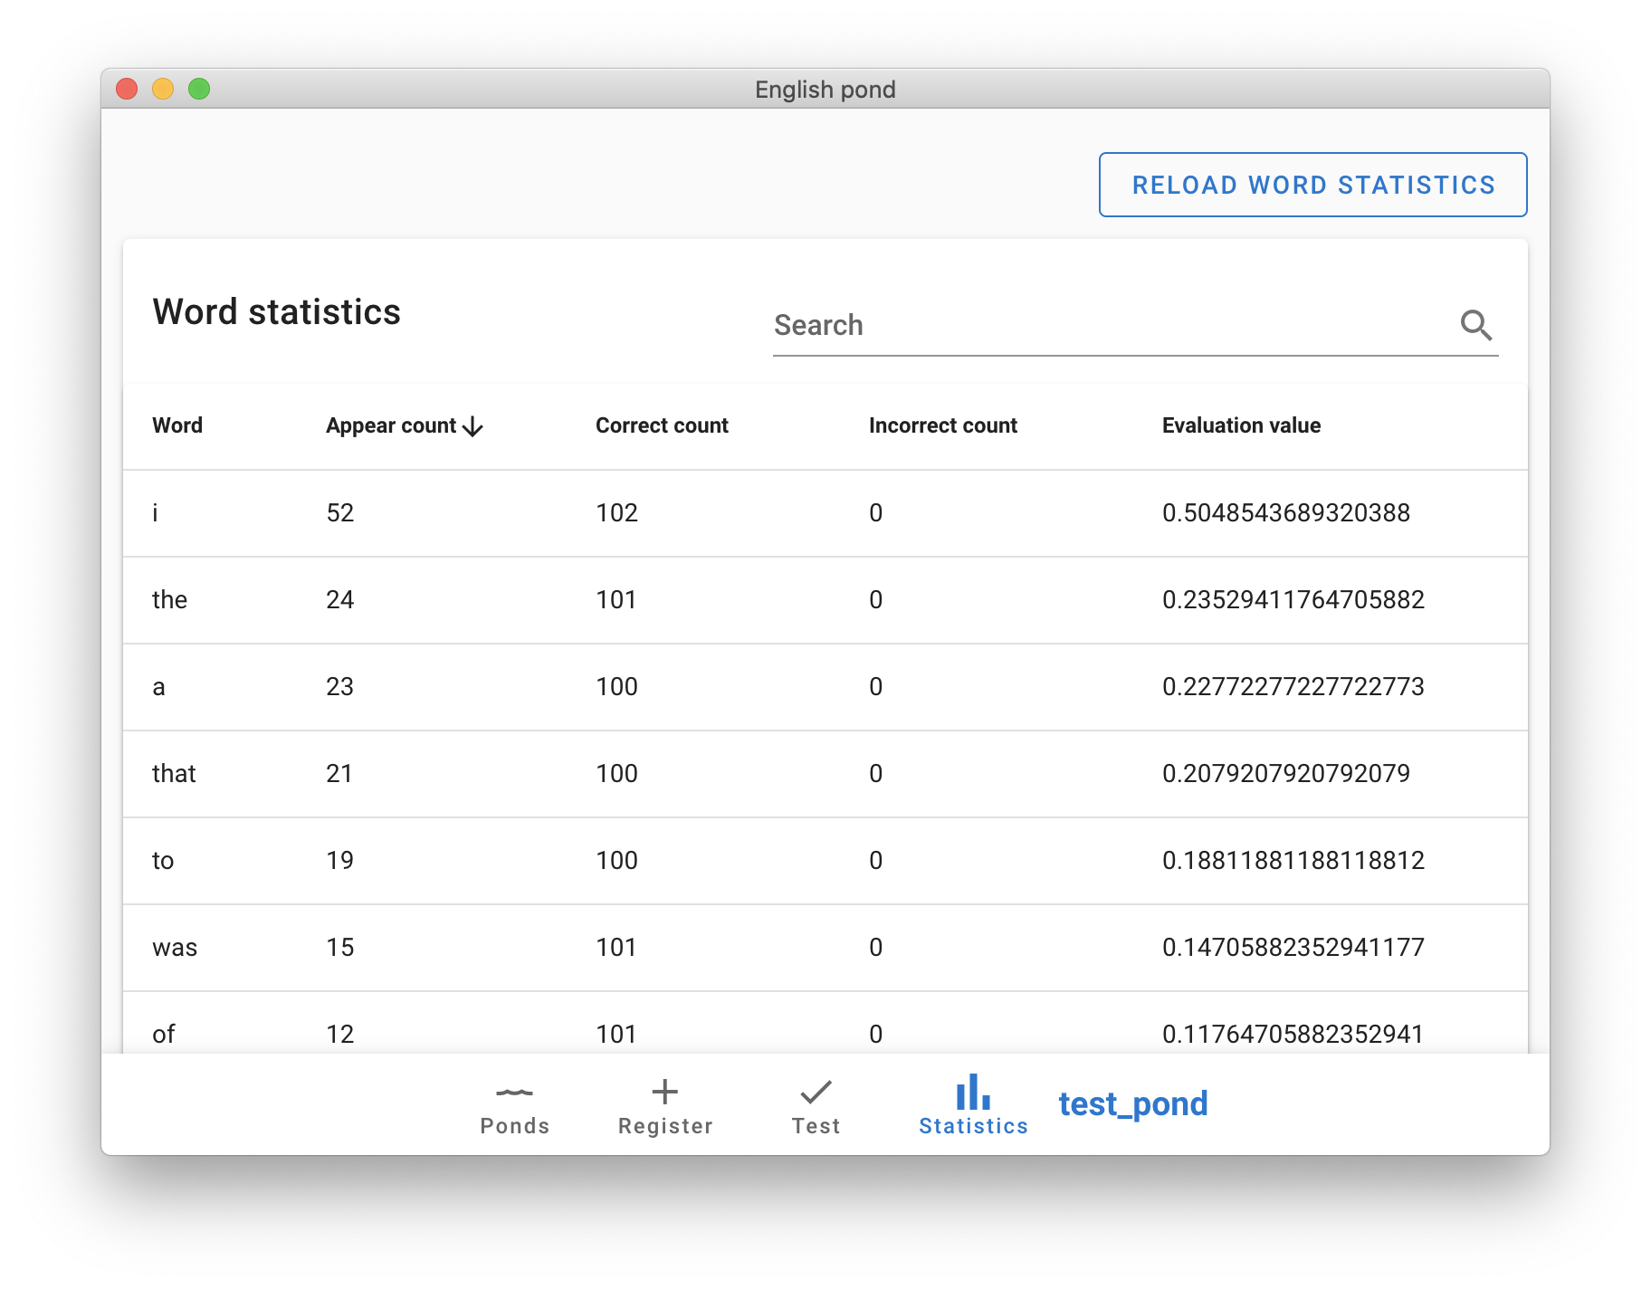
Task: Sort by Appear count column header
Action: coord(391,425)
